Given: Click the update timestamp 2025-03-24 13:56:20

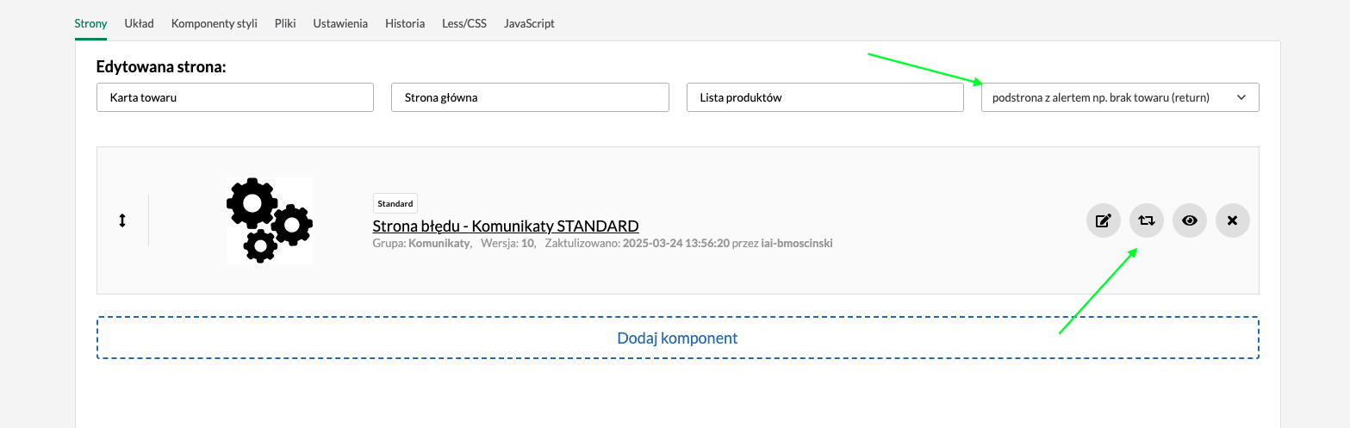Looking at the screenshot, I should 676,244.
